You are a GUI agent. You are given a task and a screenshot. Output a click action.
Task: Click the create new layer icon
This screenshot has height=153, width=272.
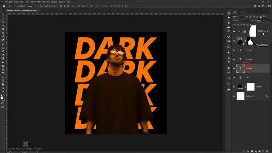[263, 151]
